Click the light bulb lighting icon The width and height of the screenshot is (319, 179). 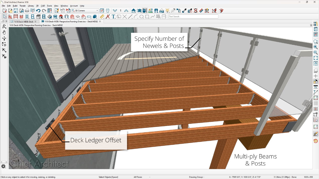coord(167,10)
